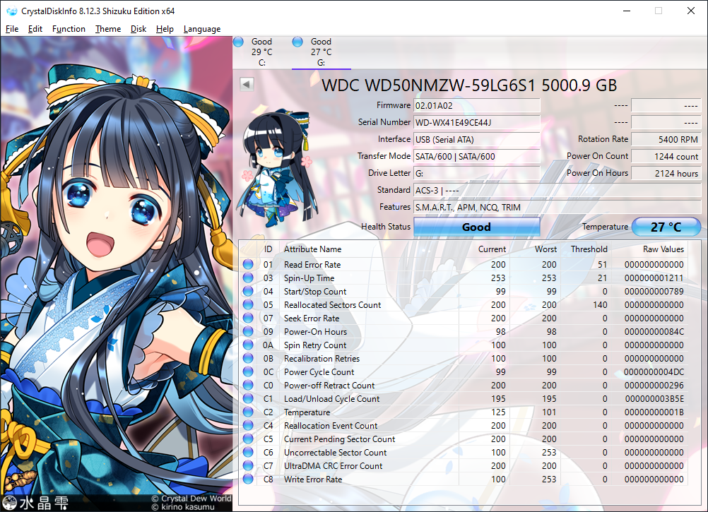Click the chibi Shizuku character image
The width and height of the screenshot is (708, 512).
[276, 168]
